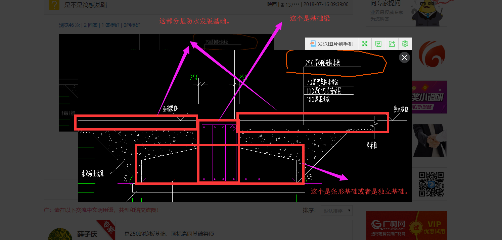Image resolution: width=502 pixels, height=240 pixels.
Task: Click the send image to phone button
Action: [x=332, y=44]
